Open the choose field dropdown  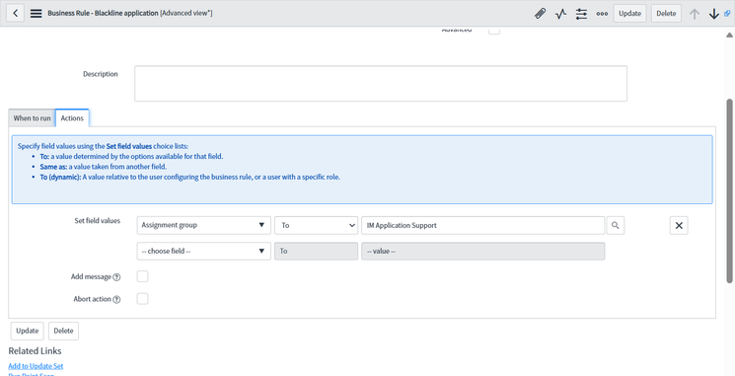204,251
